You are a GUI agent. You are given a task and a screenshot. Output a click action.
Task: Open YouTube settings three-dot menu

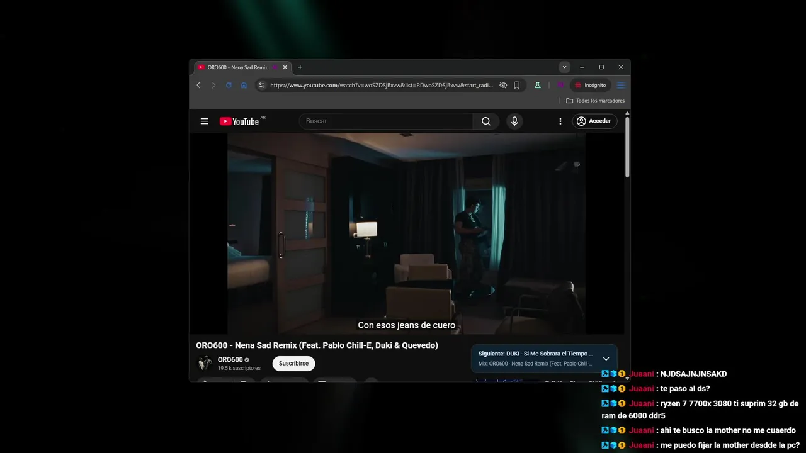click(x=560, y=121)
